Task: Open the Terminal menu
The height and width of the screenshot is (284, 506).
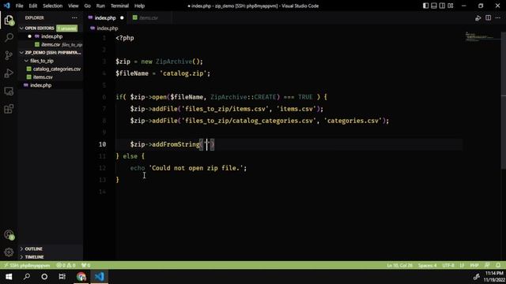Action: click(x=119, y=6)
